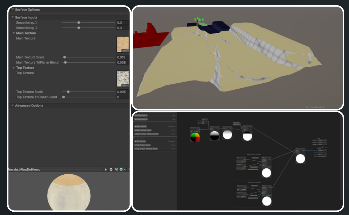This screenshot has height=215, width=349.
Task: Click the Main Texture Scale slider handle
Action: [64, 57]
